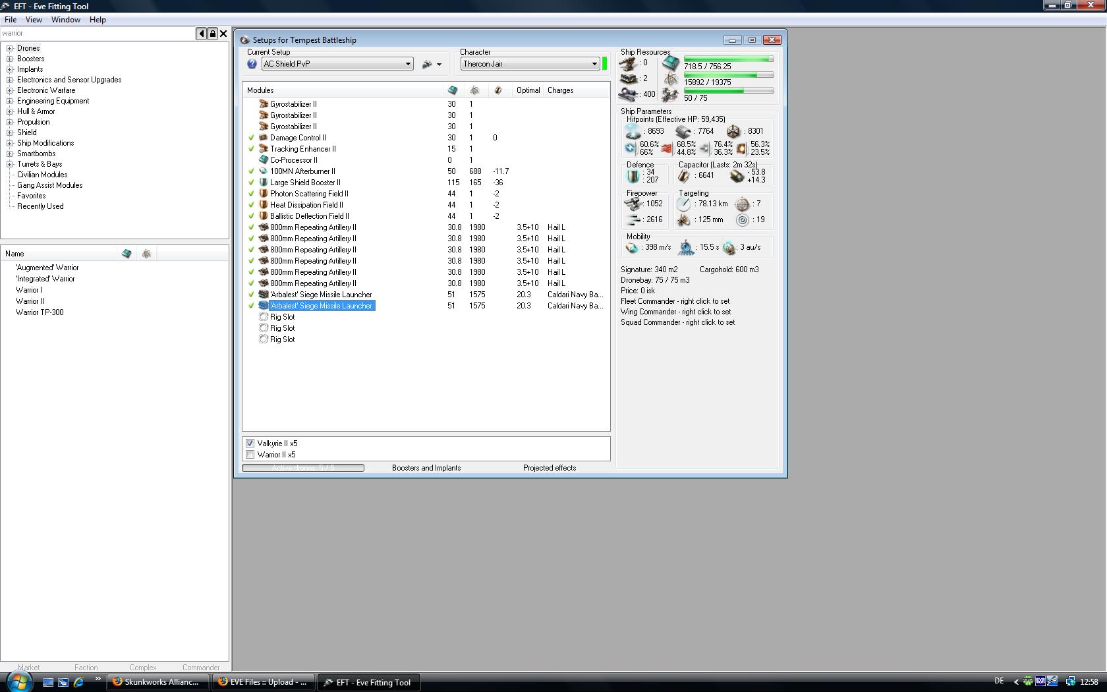Enable the Warrior II x5 drone checkbox
Viewport: 1107px width, 692px height.
(250, 455)
